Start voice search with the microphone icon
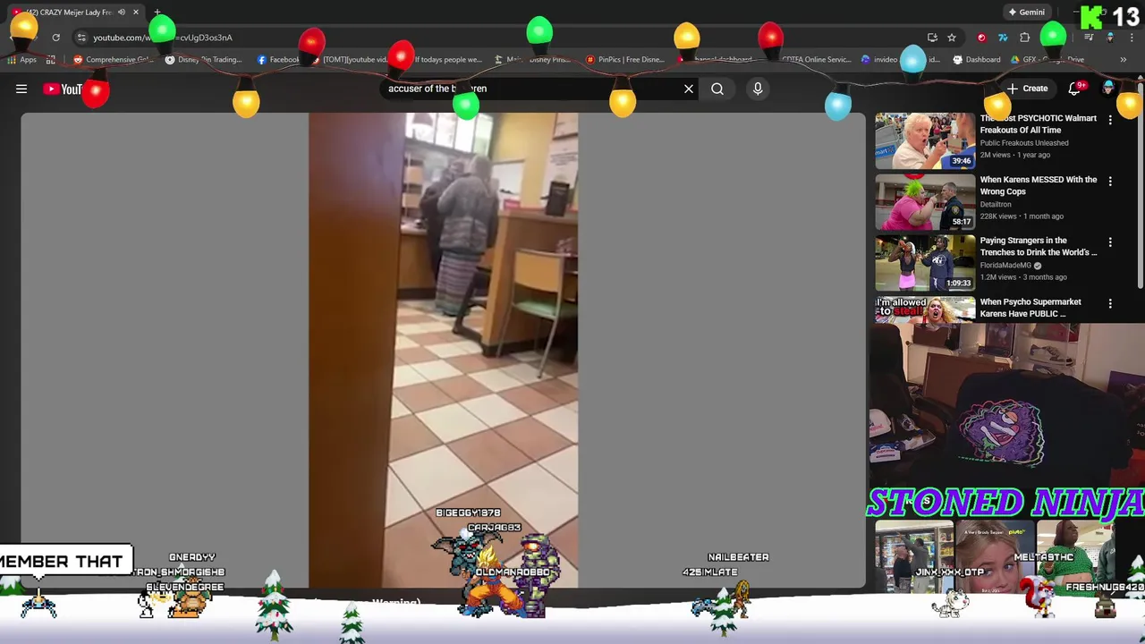Screen dimensions: 1145x644 [x=758, y=89]
